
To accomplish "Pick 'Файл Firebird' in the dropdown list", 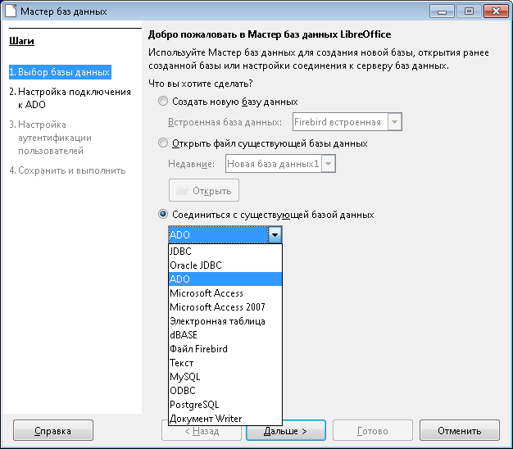I will click(x=225, y=349).
